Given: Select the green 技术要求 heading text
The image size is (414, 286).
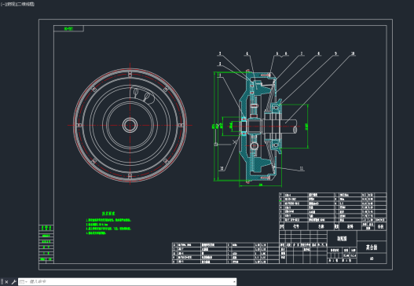Looking at the screenshot, I should 108,214.
